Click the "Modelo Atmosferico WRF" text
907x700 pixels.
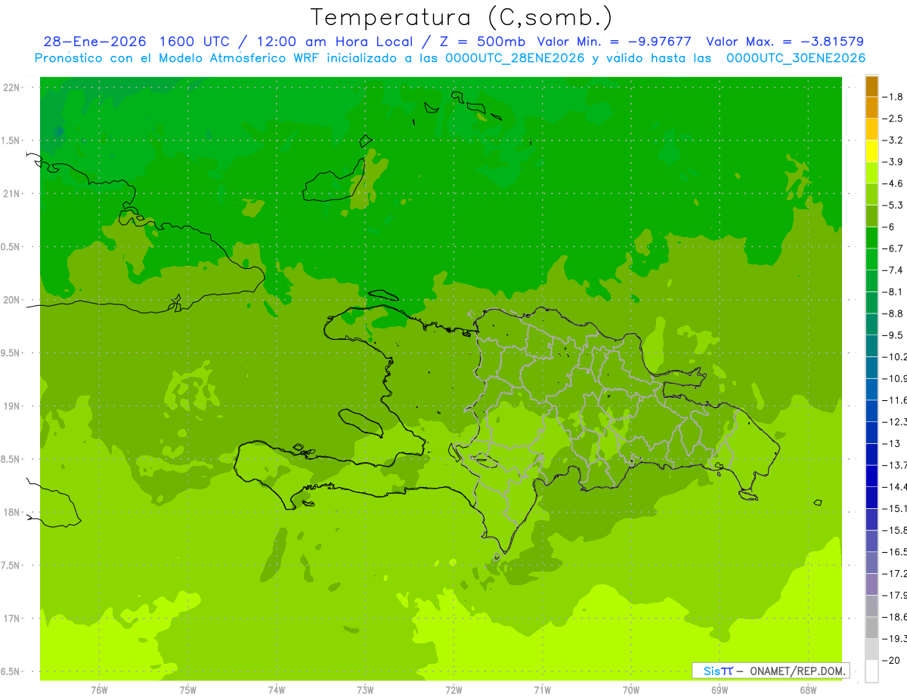(x=246, y=58)
